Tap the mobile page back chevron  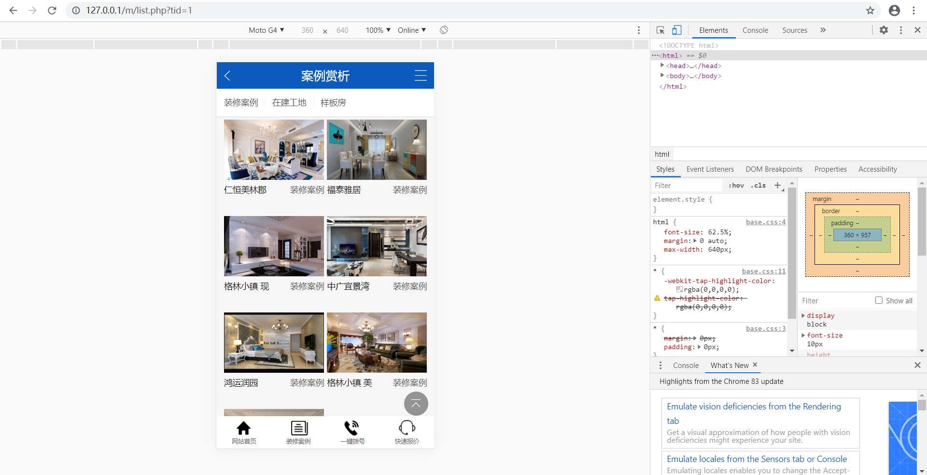tap(227, 76)
